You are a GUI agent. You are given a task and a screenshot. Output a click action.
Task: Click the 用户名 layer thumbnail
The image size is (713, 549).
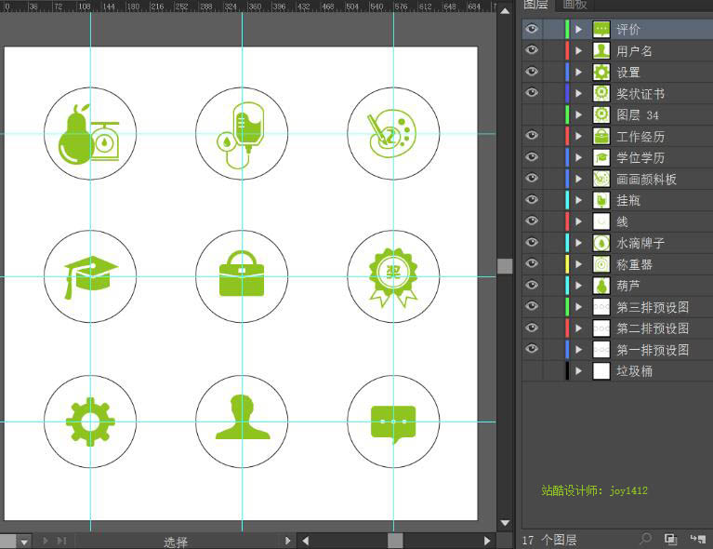[x=601, y=50]
